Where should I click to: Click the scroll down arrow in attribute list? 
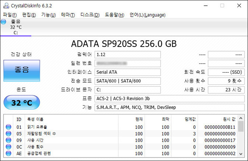coord(241,154)
